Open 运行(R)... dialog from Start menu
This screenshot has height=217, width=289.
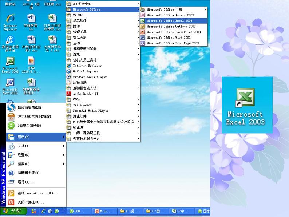click(36, 182)
